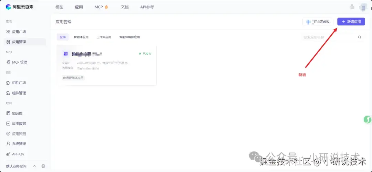372x172 pixels.
Task: Open the 知识库 book icon
Action: [x=8, y=113]
